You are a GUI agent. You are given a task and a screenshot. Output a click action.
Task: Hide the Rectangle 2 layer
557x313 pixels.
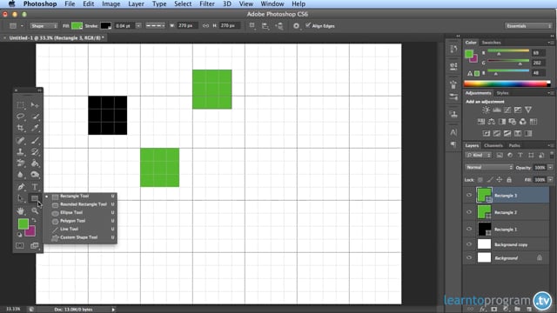click(469, 212)
